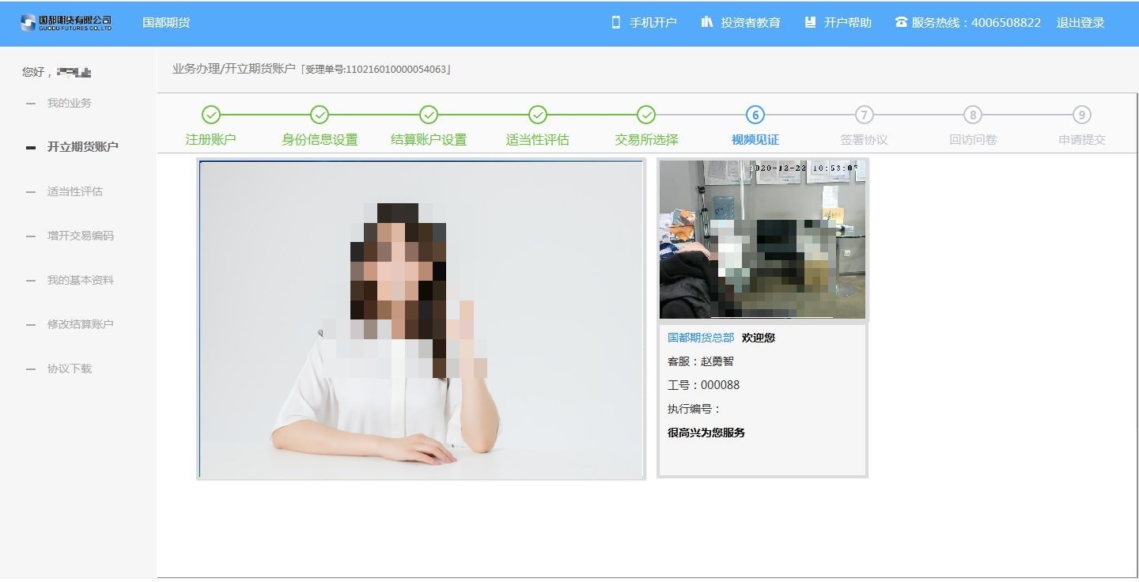
Task: Click the Guodu Futures company logo
Action: tap(66, 23)
